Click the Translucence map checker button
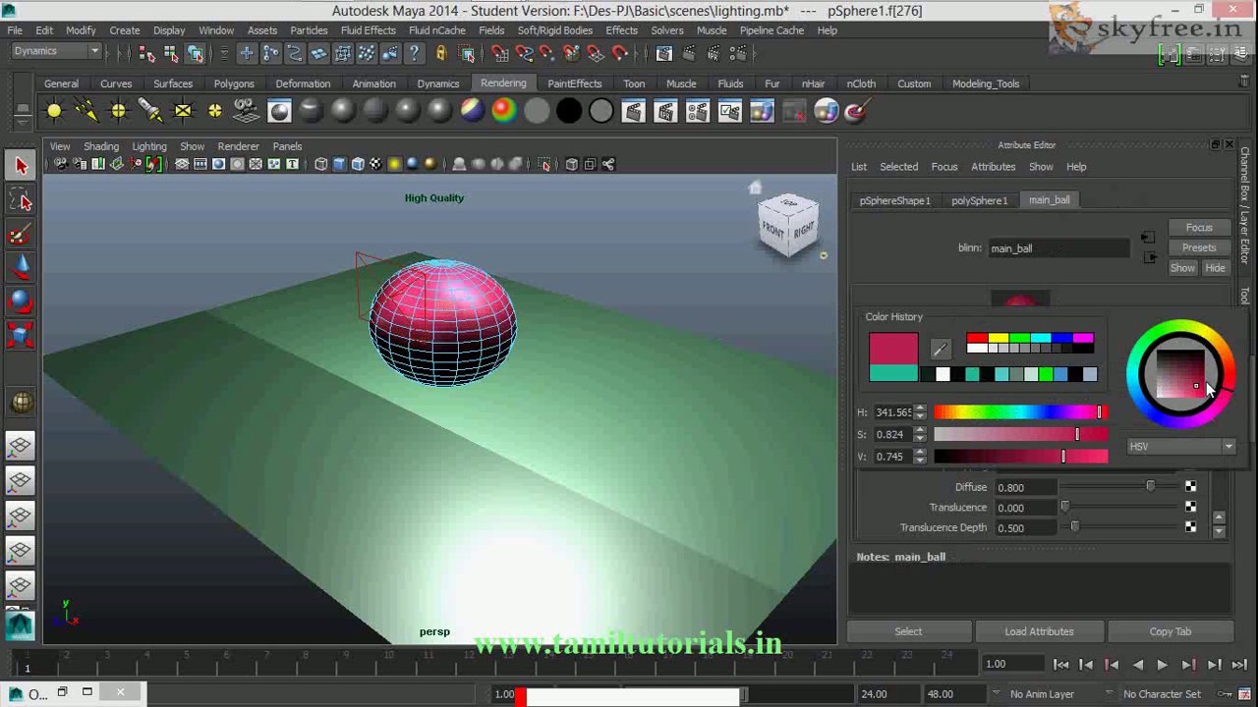 click(x=1190, y=508)
